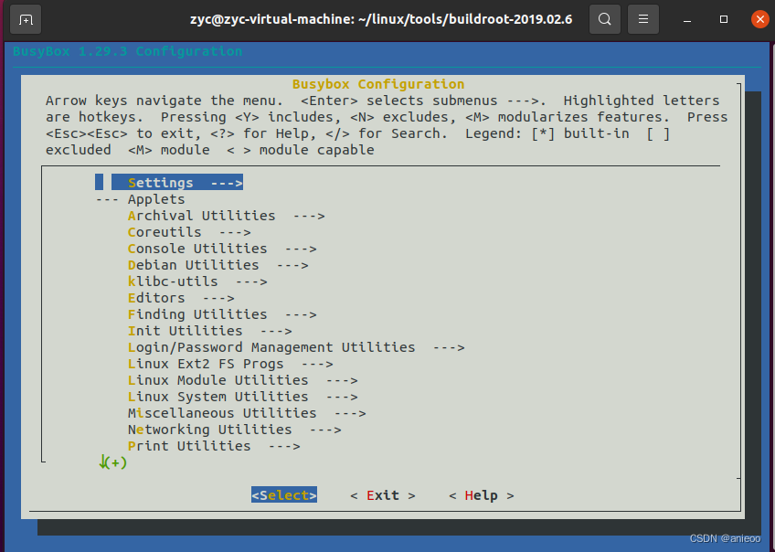Open Miscellaneous Utilities submenu
The image size is (775, 552).
pyautogui.click(x=247, y=413)
